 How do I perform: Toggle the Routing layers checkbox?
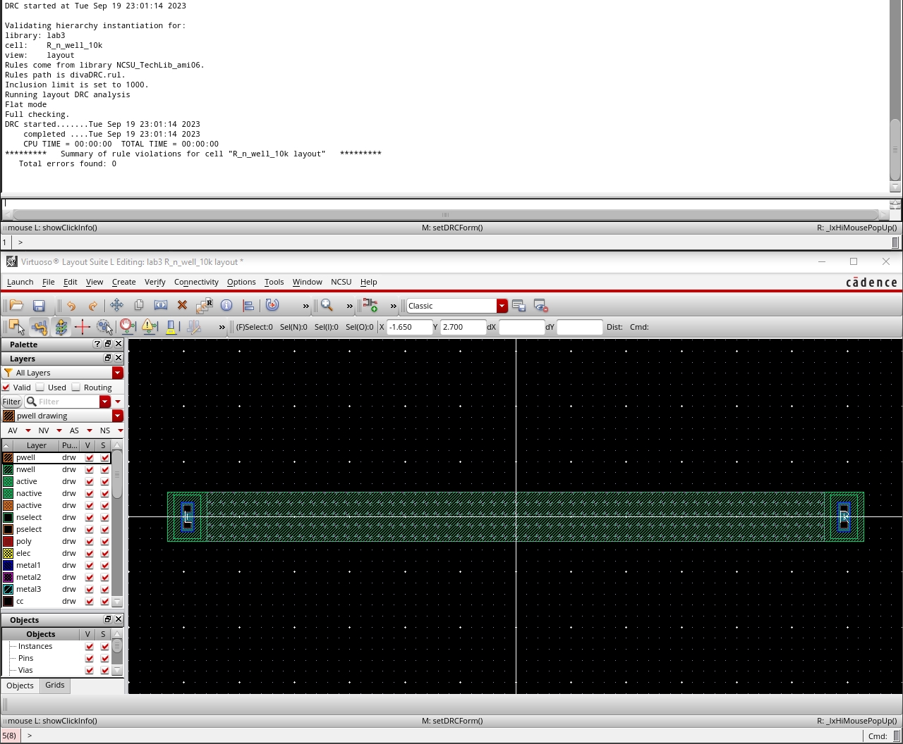coord(76,387)
